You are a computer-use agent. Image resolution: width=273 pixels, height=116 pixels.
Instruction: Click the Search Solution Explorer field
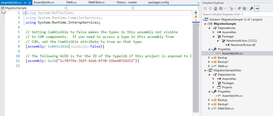(x=235, y=14)
